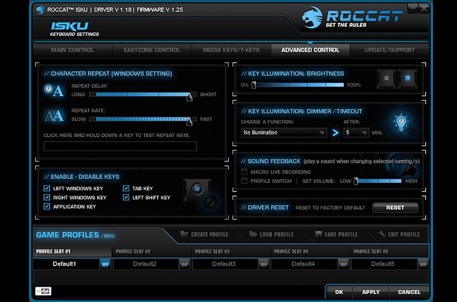The height and width of the screenshot is (302, 457).
Task: Click the WP icon beside Default1 profile
Action: pos(105,264)
